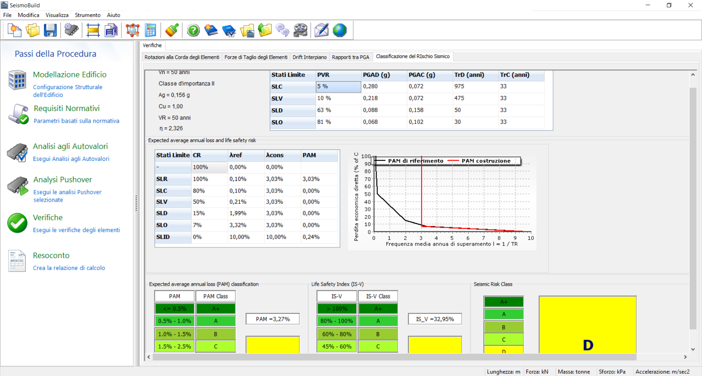
Task: Click the SLC PVR 5 % cell
Action: pos(338,87)
